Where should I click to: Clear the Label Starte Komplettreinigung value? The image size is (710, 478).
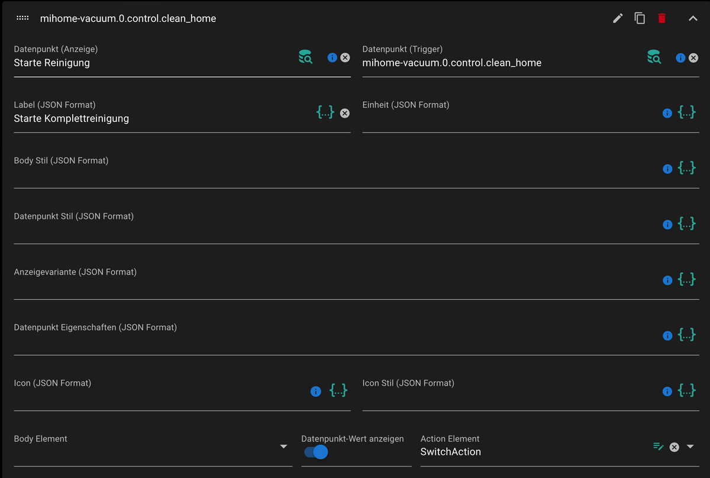pos(345,113)
